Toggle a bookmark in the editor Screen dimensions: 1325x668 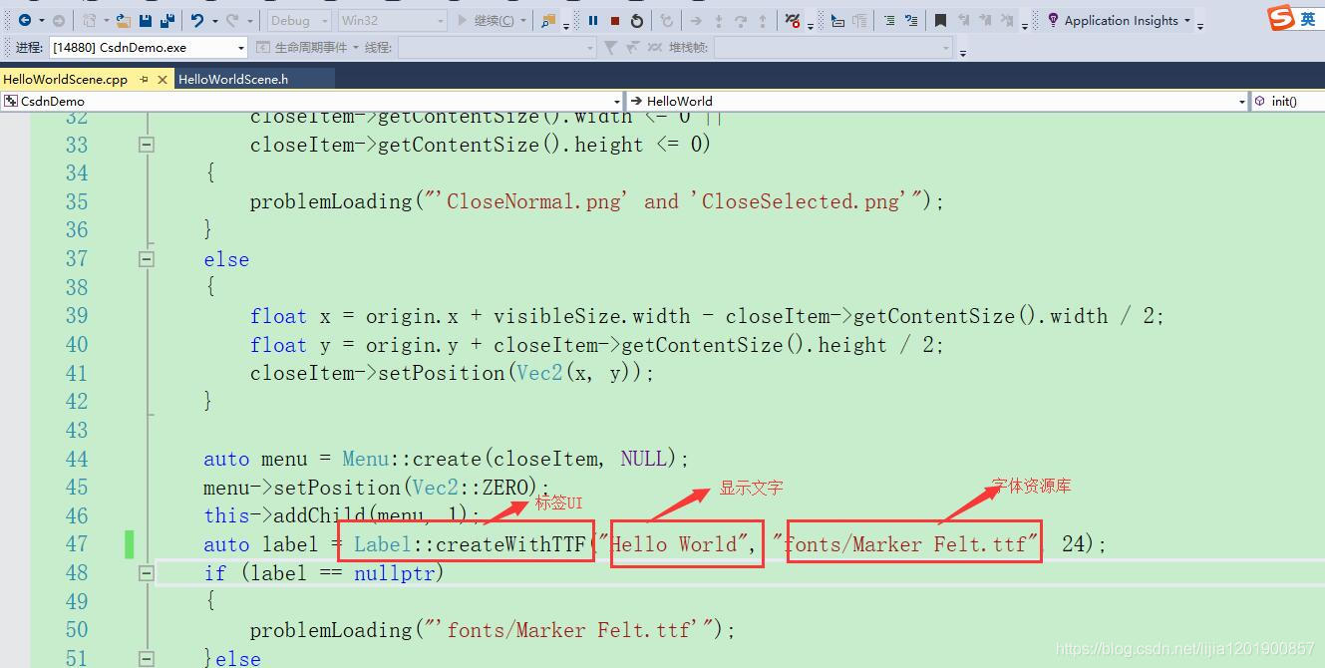coord(939,20)
